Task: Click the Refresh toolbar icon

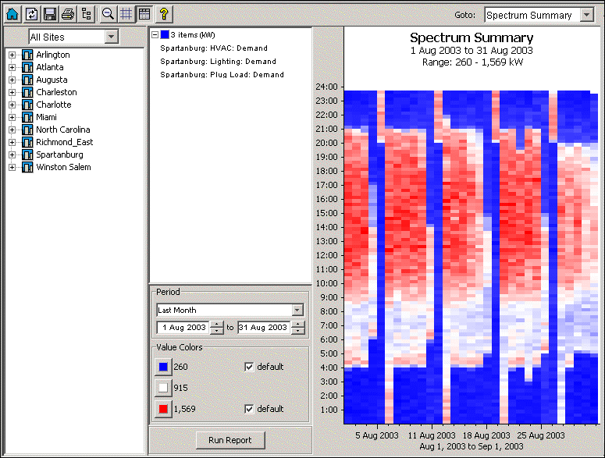Action: (x=31, y=14)
